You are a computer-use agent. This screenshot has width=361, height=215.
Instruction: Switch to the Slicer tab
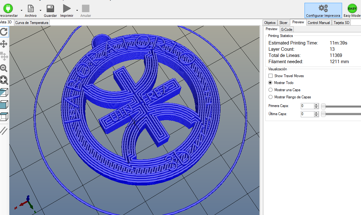pos(283,23)
